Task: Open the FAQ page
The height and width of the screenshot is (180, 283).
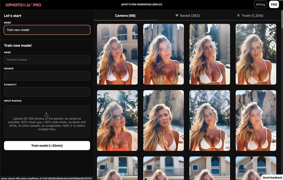Action: 274,5
